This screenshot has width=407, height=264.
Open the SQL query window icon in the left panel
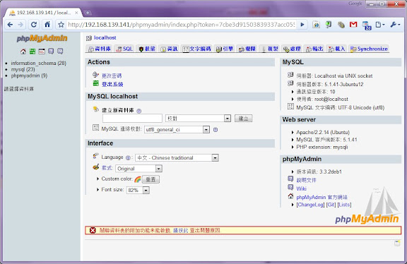[42, 52]
